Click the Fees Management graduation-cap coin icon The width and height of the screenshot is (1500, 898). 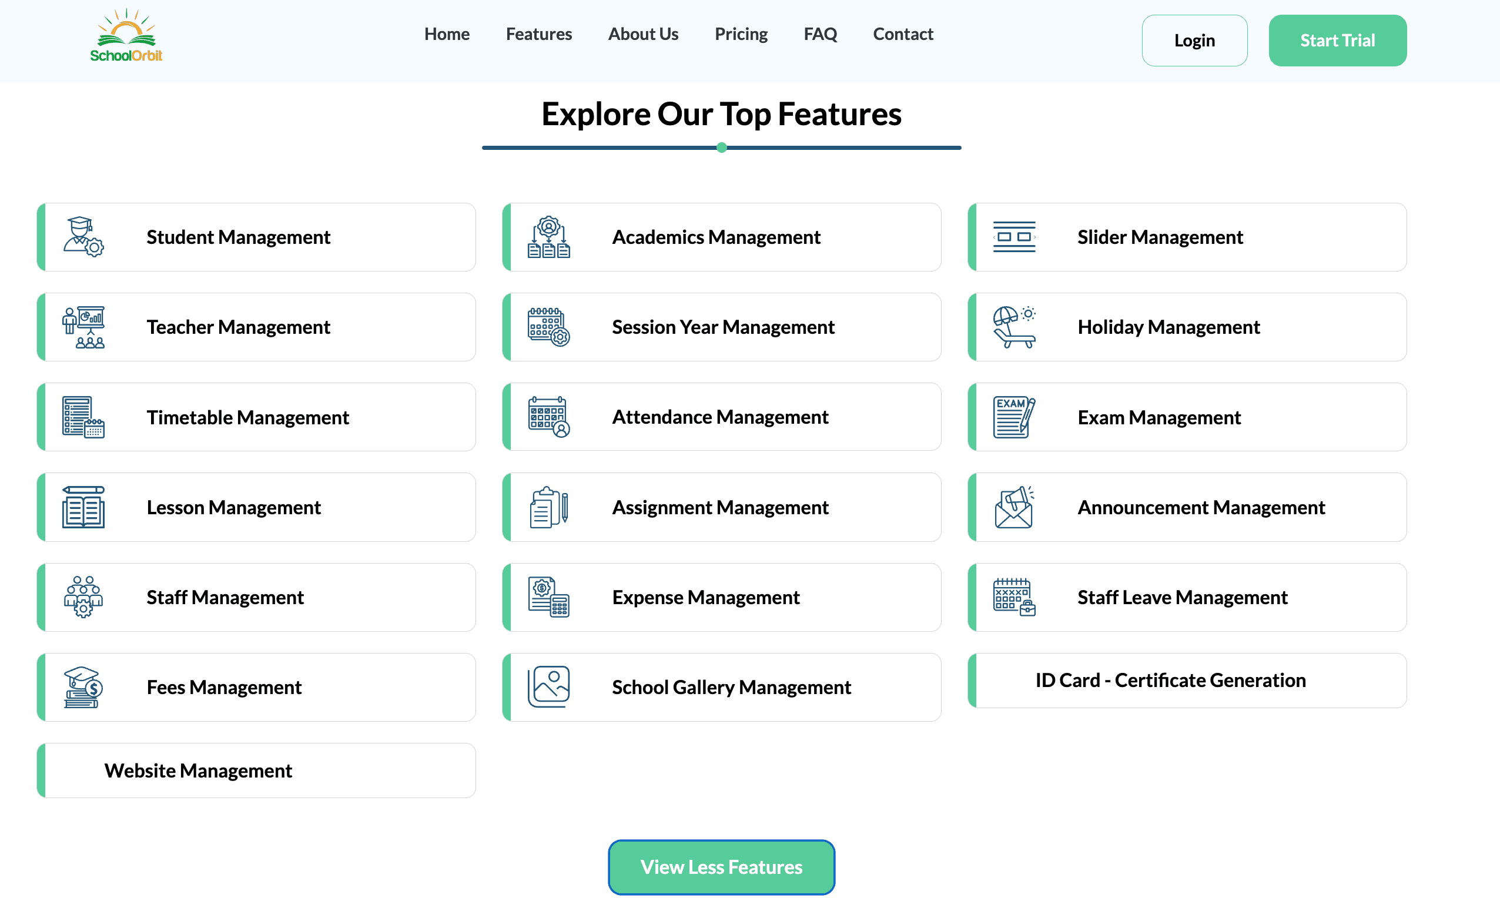coord(83,688)
